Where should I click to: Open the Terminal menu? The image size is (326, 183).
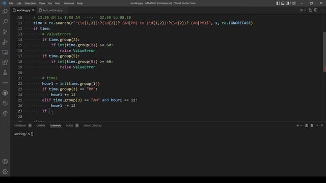click(x=68, y=4)
